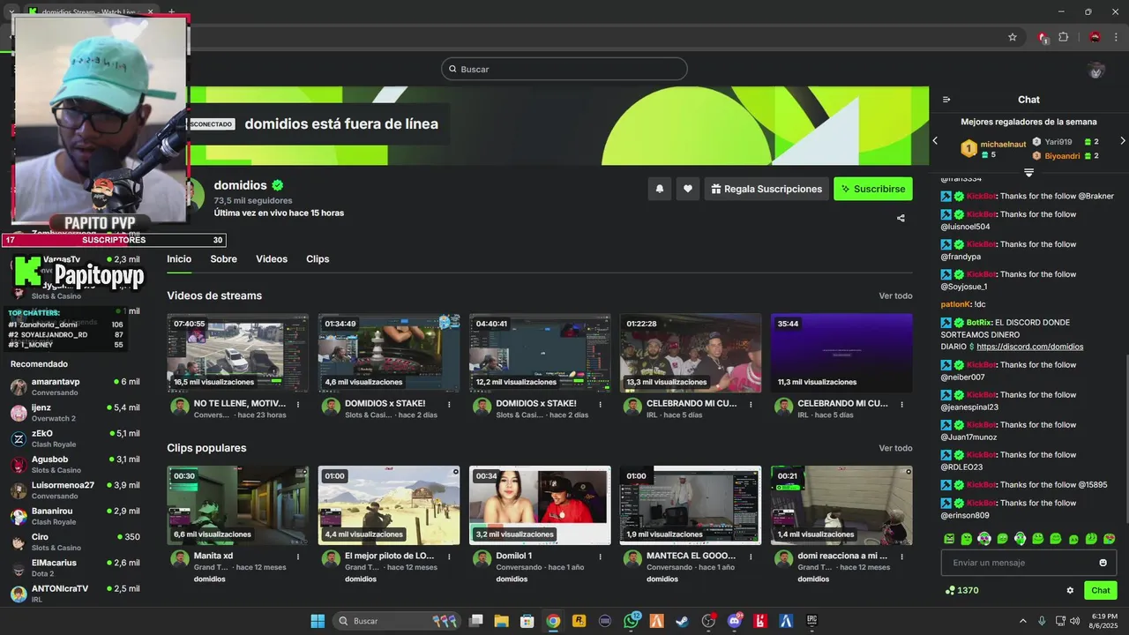The image size is (1129, 635).
Task: Open chat settings gear icon
Action: pyautogui.click(x=1070, y=591)
